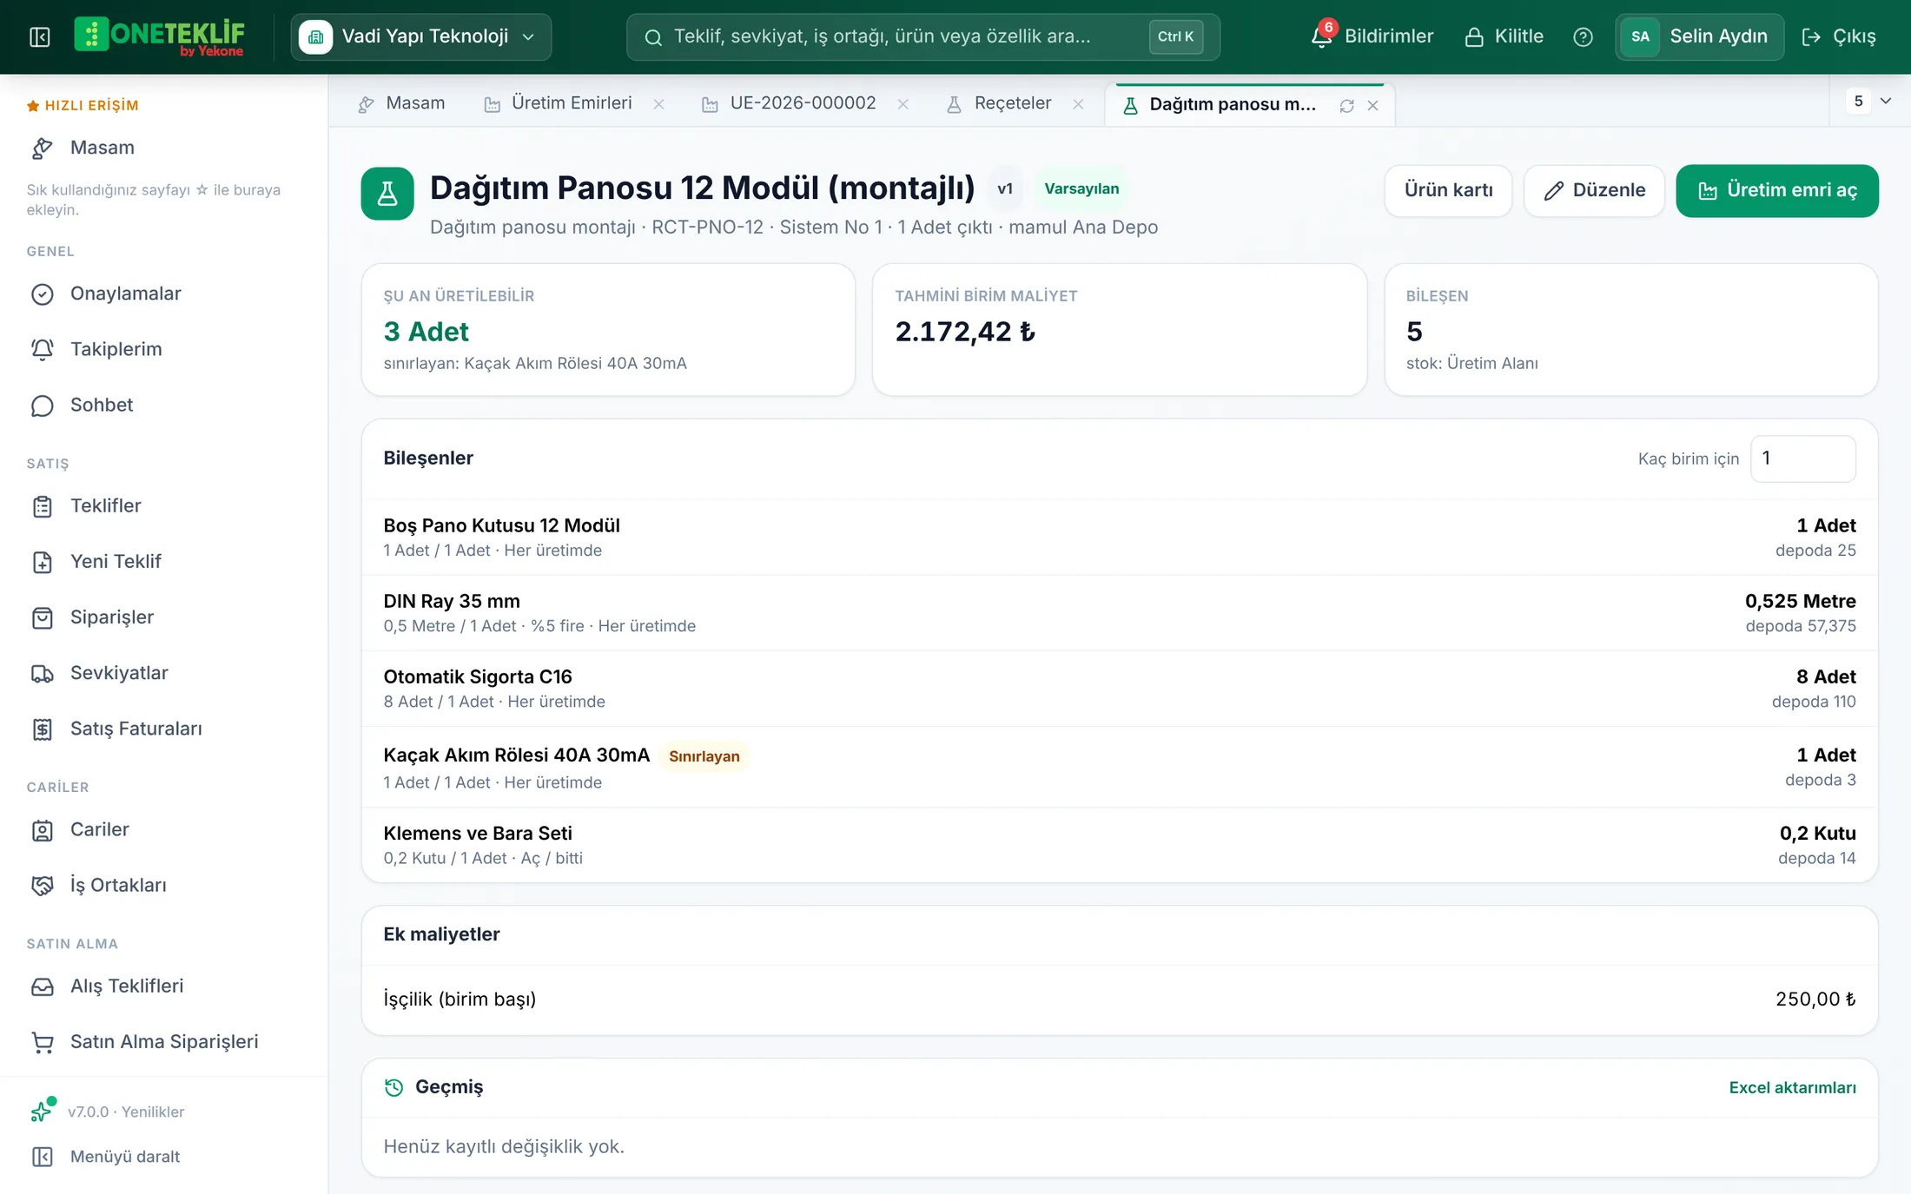Open Selin Aydın user profile
This screenshot has width=1911, height=1194.
click(1699, 36)
